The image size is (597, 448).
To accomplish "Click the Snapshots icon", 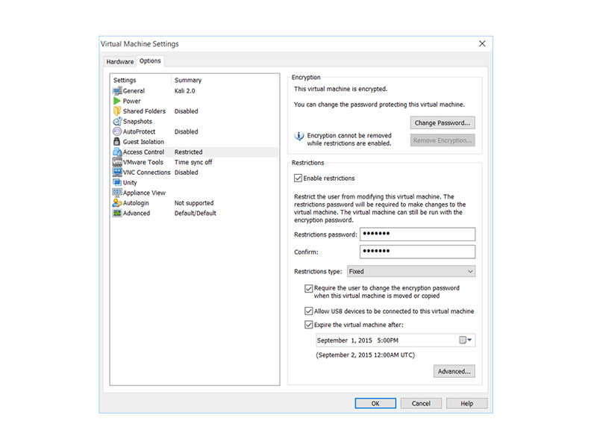I will point(117,122).
